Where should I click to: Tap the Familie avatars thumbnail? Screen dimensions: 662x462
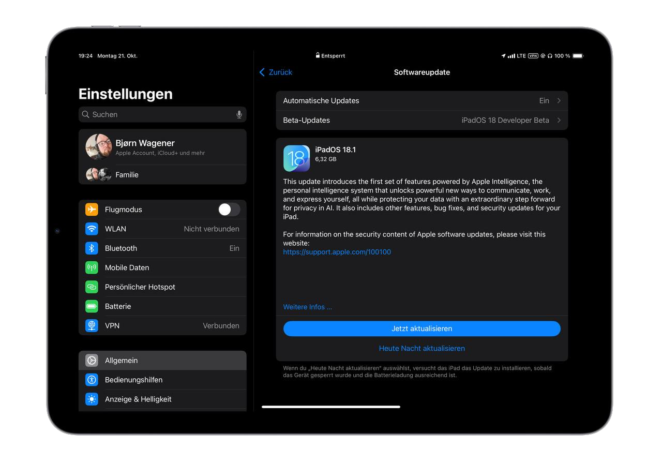(x=99, y=175)
